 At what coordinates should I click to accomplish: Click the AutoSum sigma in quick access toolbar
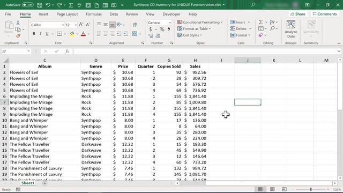coord(71,5)
